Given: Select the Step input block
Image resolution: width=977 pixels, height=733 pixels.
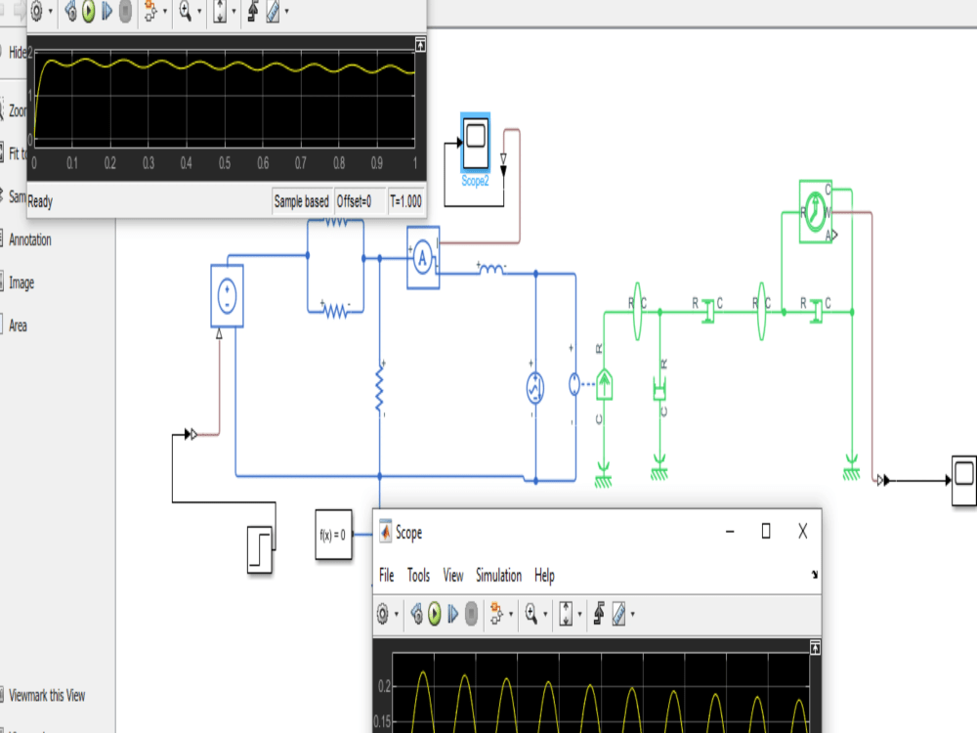Looking at the screenshot, I should pyautogui.click(x=260, y=548).
